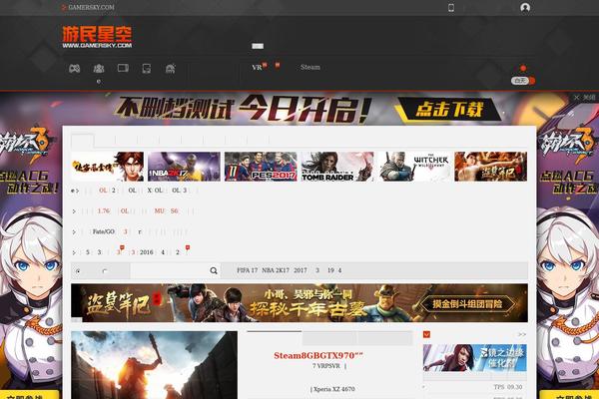Open the PES 2017 game thumbnail
The height and width of the screenshot is (399, 599).
[261, 167]
